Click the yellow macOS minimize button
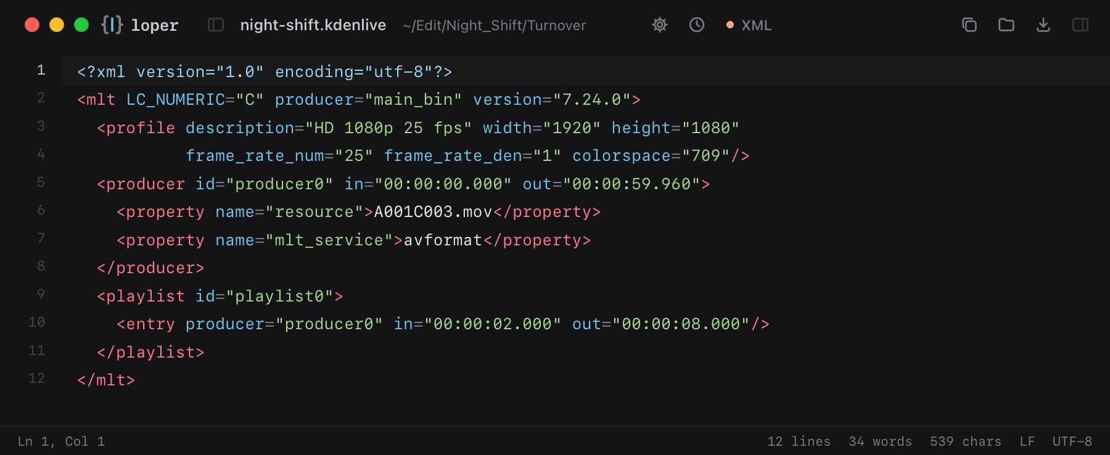1110x455 pixels. [57, 25]
